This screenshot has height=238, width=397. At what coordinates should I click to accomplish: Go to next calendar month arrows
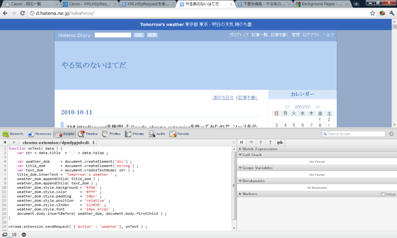click(318, 107)
